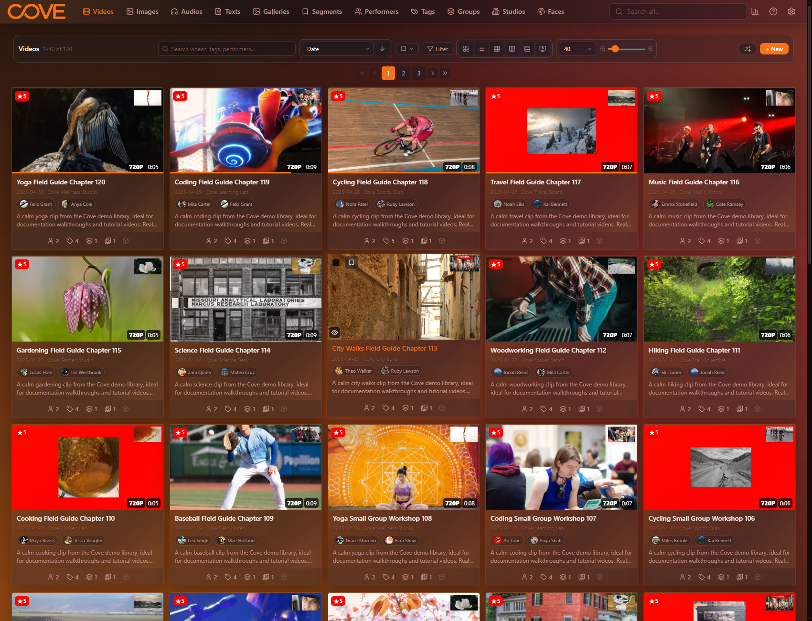Open Yoga Small Group Workshop 108 title
Viewport: 812px width, 621px height.
click(x=382, y=518)
